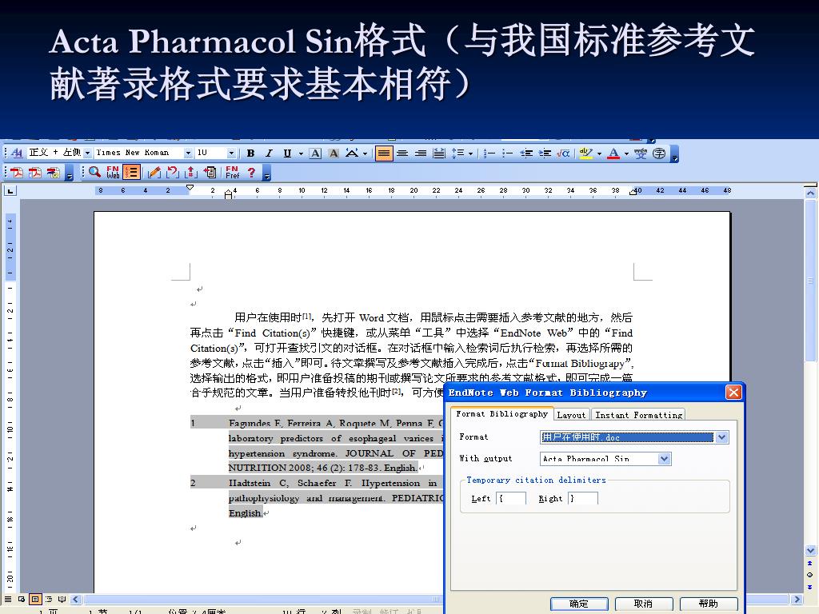Click Export Traveling Library icon
The image size is (819, 614).
[x=210, y=172]
